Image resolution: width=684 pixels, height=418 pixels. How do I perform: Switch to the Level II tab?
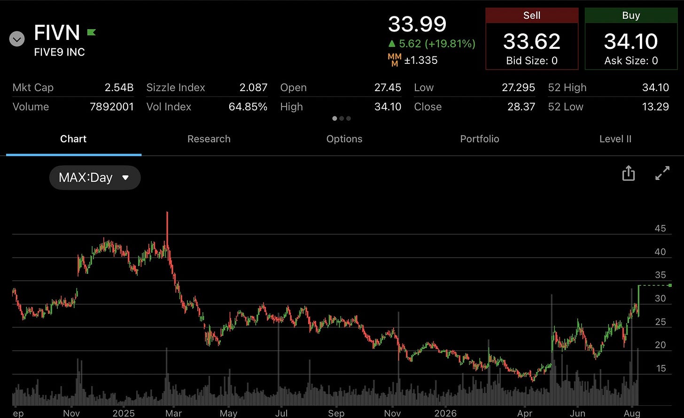coord(615,139)
